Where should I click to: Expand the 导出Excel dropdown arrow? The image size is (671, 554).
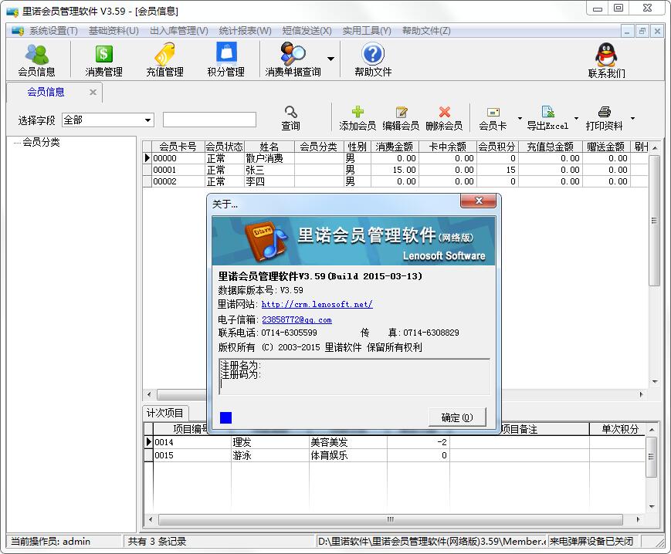click(576, 118)
